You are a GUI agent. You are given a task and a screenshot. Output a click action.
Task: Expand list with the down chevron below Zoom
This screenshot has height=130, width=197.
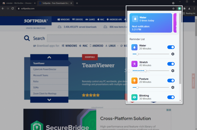[49, 100]
